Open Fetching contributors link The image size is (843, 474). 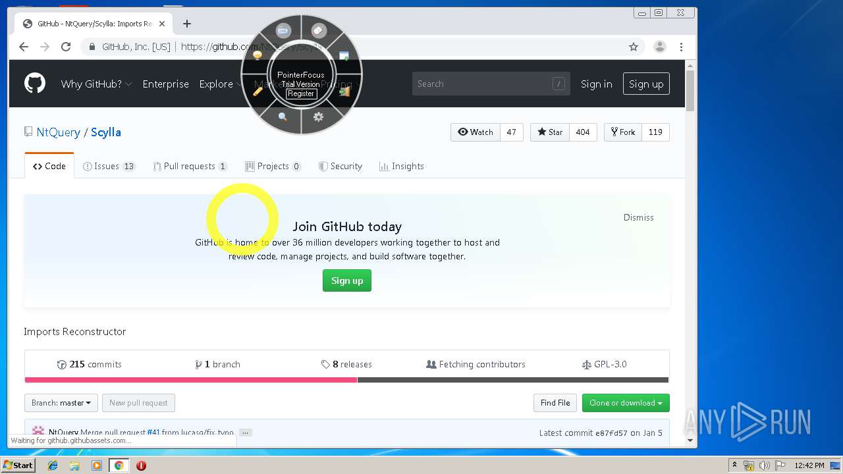tap(476, 364)
